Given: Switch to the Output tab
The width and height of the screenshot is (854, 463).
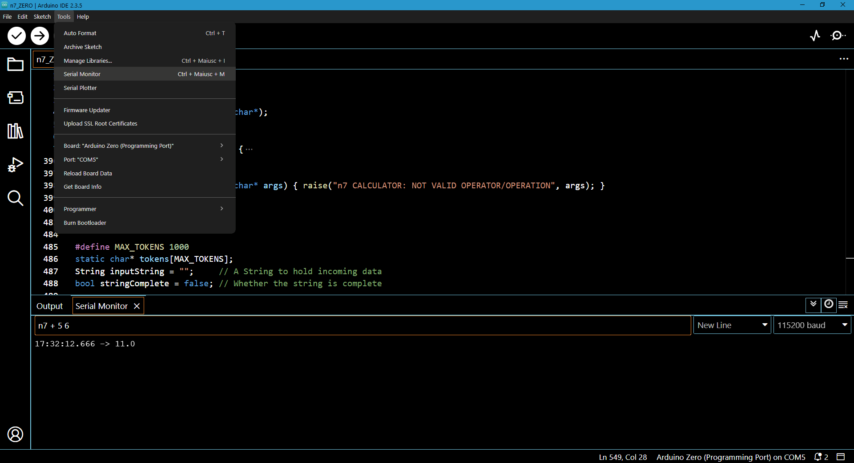Looking at the screenshot, I should click(49, 306).
